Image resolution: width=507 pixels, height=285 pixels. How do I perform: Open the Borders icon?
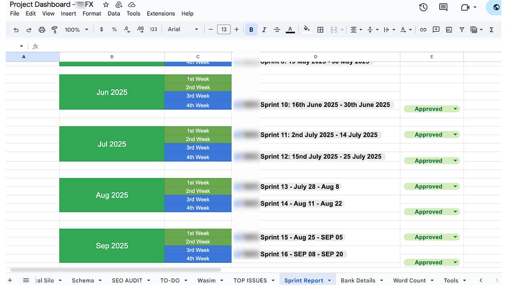pyautogui.click(x=320, y=29)
